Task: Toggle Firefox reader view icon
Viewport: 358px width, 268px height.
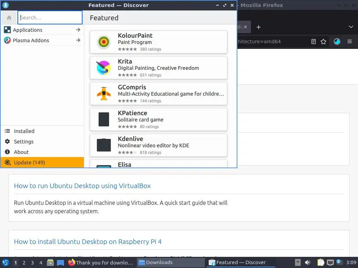Action: coord(314,42)
